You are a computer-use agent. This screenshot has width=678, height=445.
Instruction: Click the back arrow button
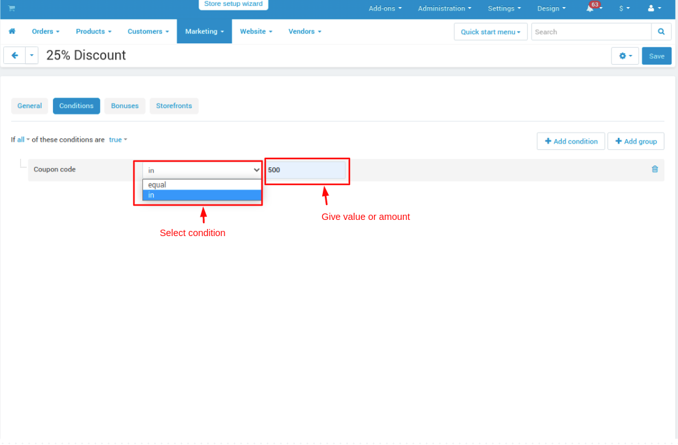(x=15, y=56)
